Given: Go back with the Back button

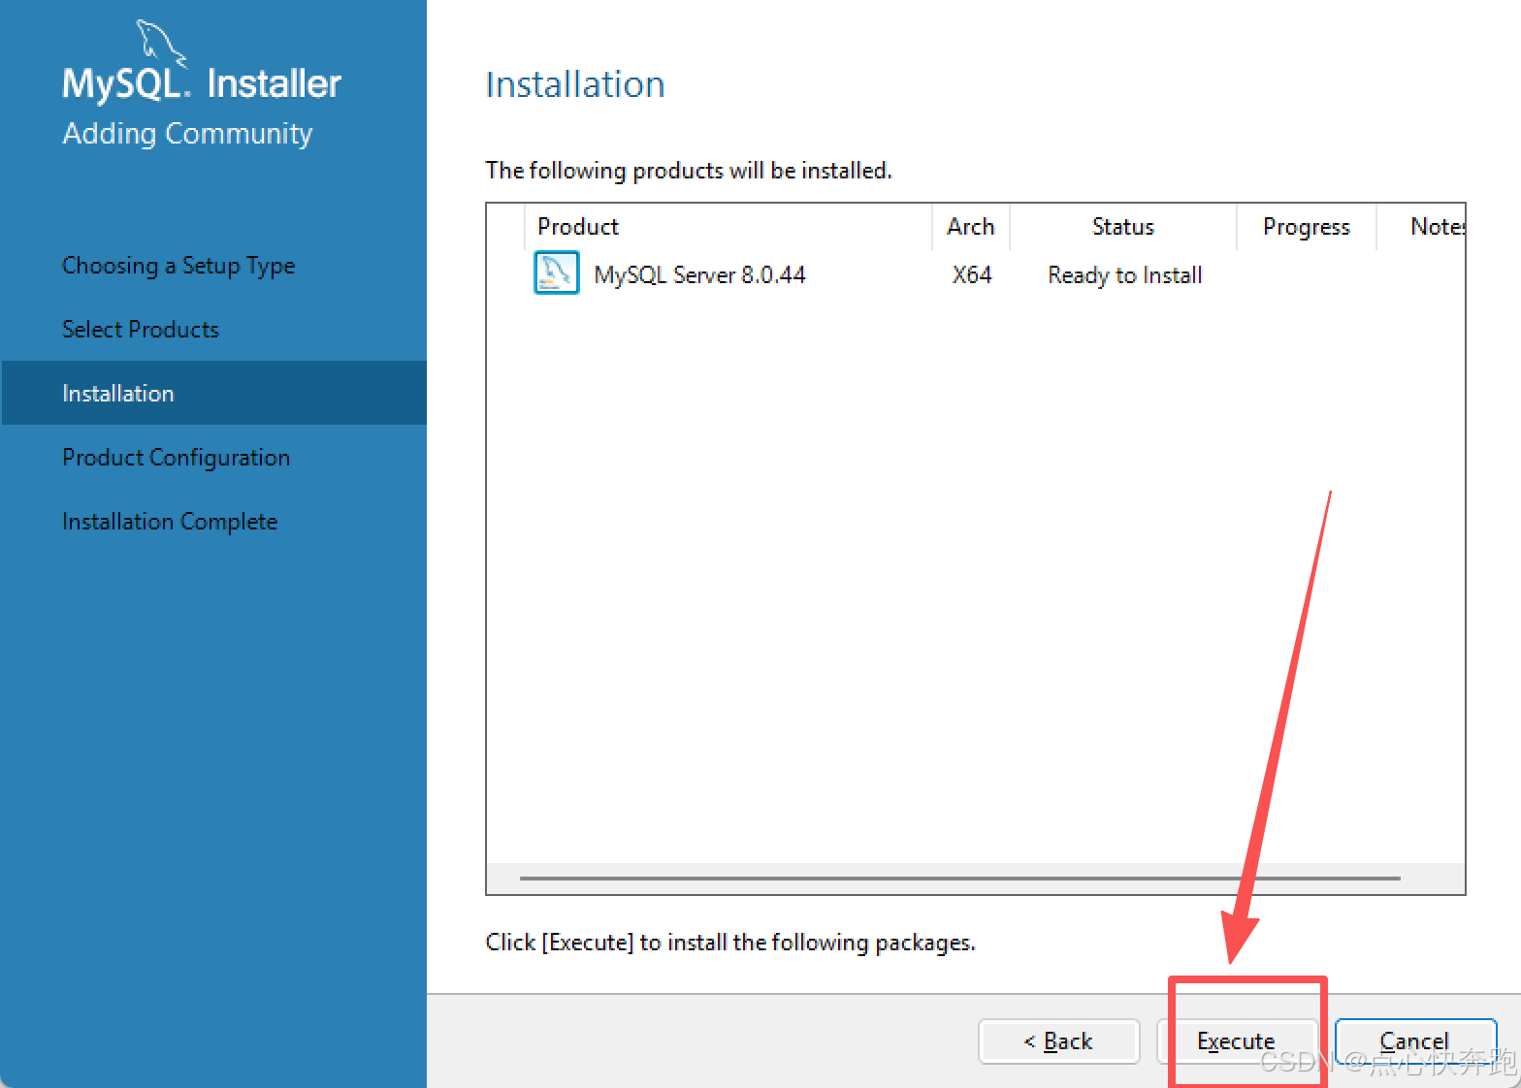Looking at the screenshot, I should pos(1059,1041).
